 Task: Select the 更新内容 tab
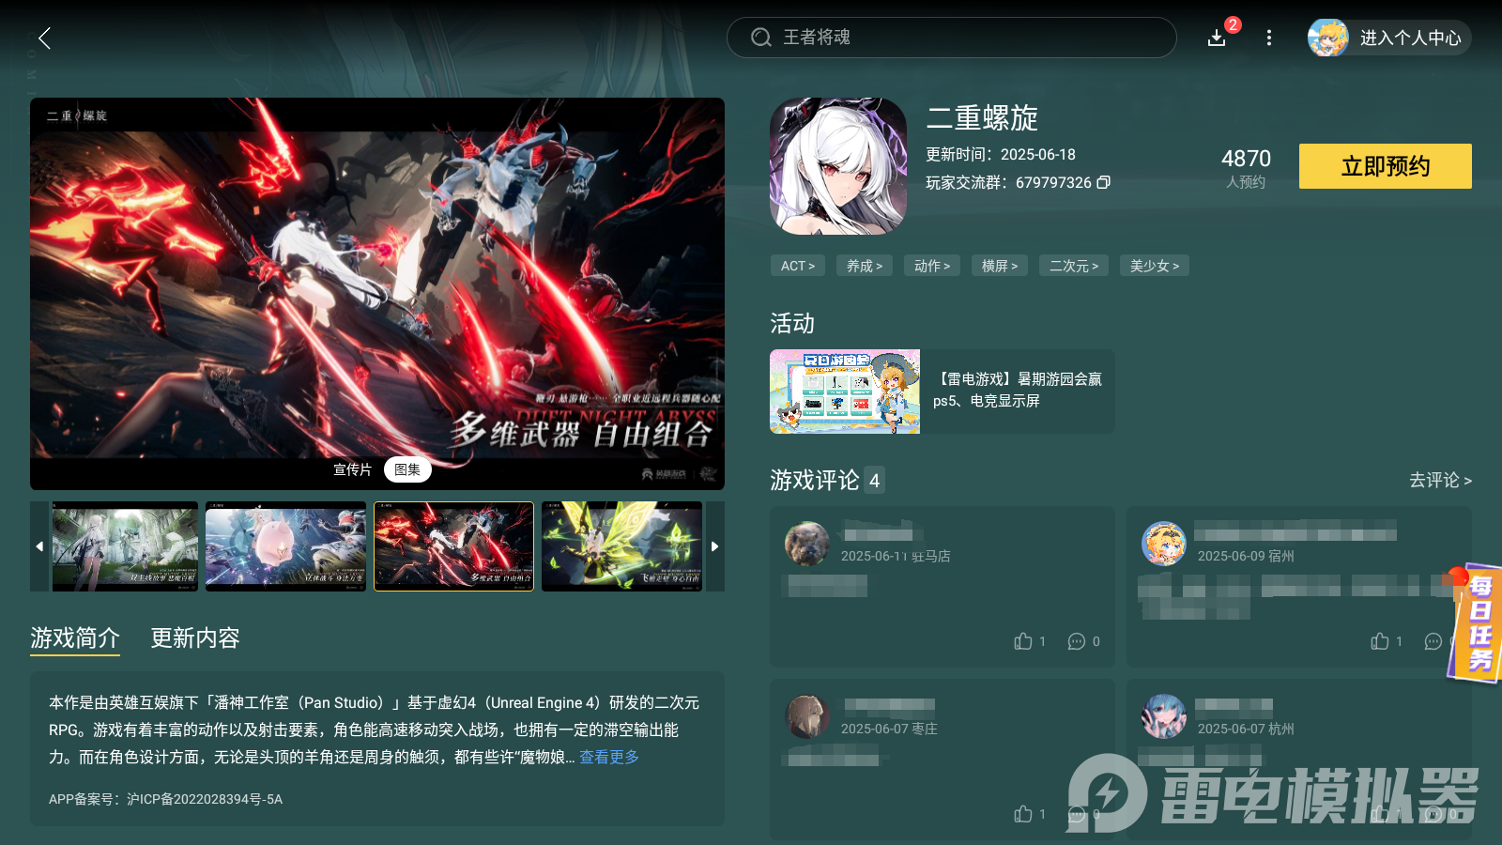[x=195, y=638]
